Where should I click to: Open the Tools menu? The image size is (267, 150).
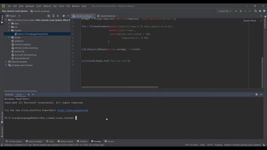(x=61, y=6)
